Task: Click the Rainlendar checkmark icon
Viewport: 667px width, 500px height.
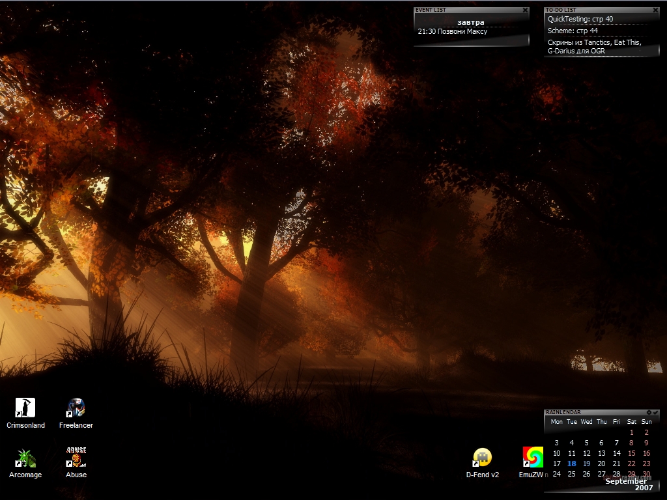Action: [x=655, y=412]
